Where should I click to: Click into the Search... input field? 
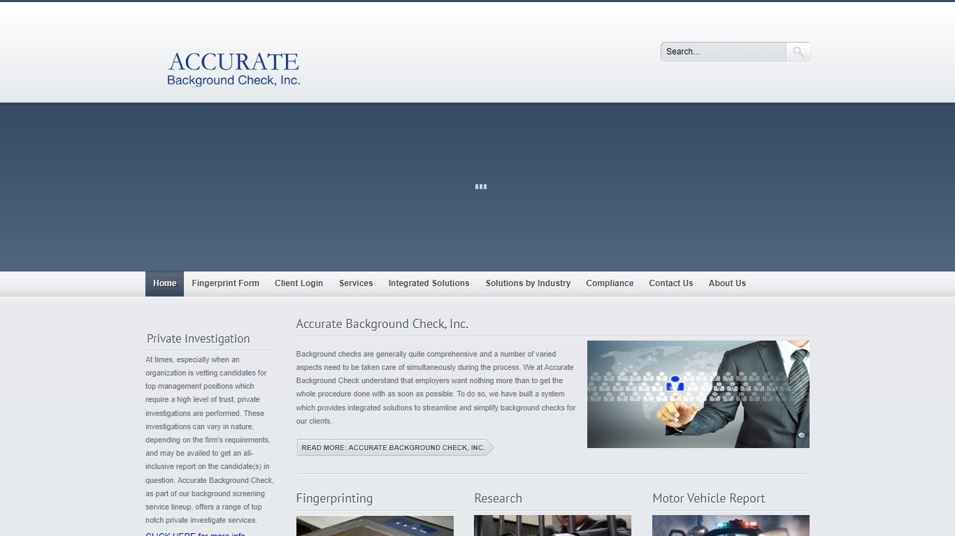click(724, 52)
